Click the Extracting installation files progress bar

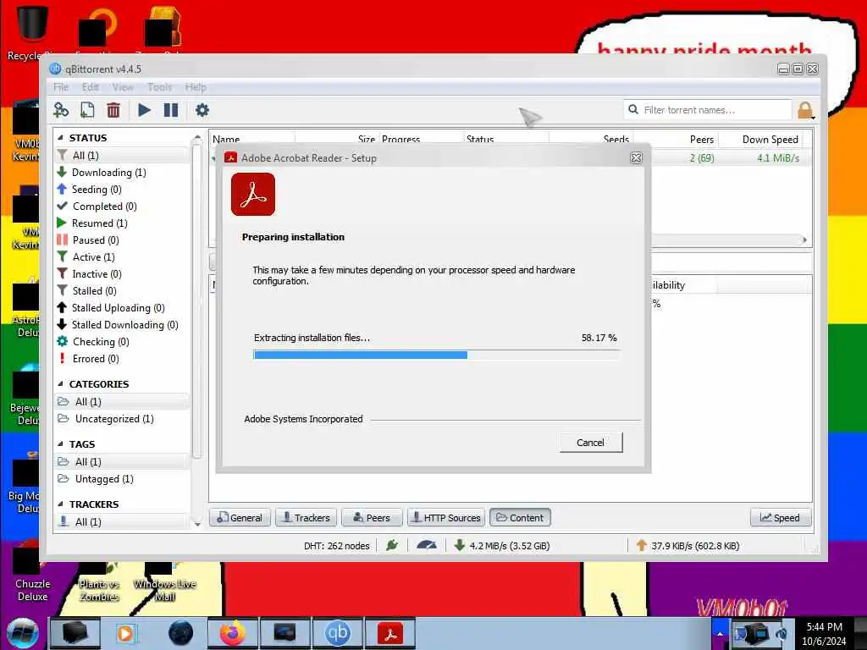click(x=437, y=355)
